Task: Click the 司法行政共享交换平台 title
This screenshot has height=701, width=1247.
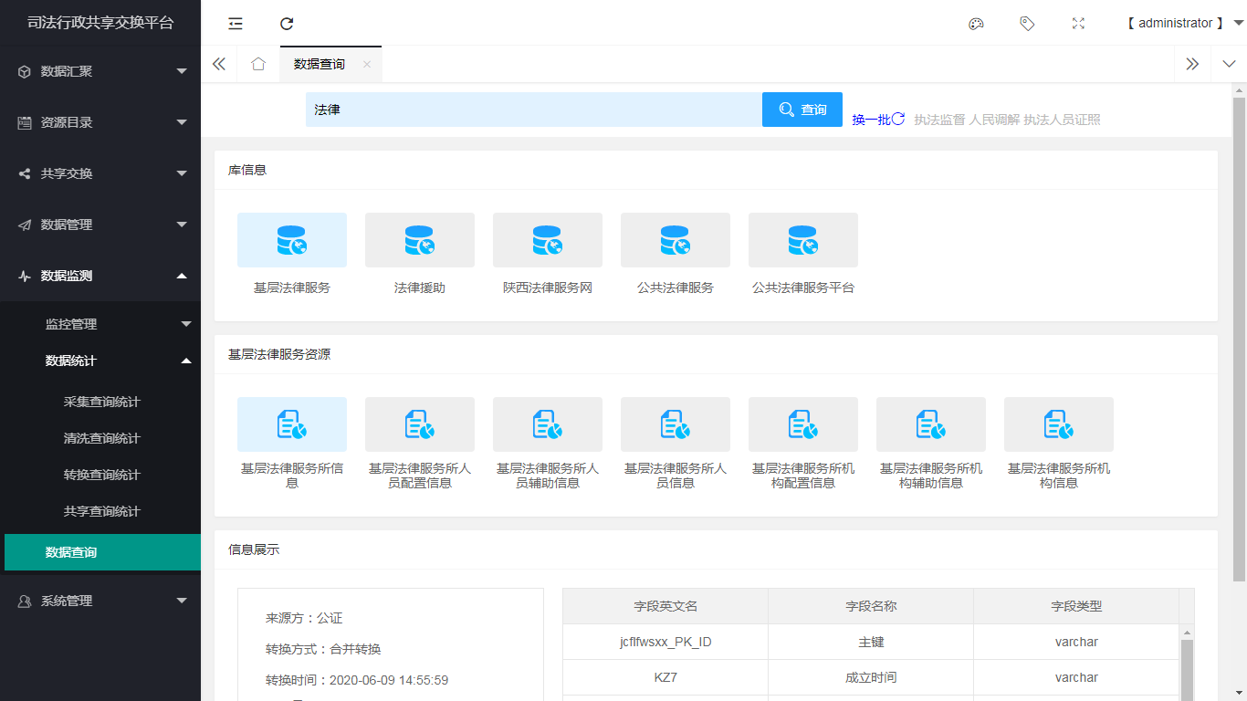Action: (x=100, y=23)
